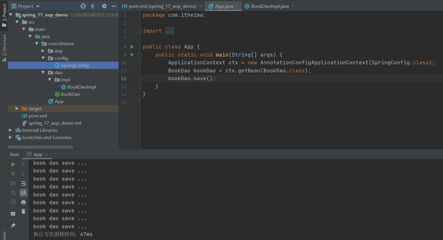Click the Project panel horizontal scrollbar
The image size is (443, 240).
click(40, 147)
